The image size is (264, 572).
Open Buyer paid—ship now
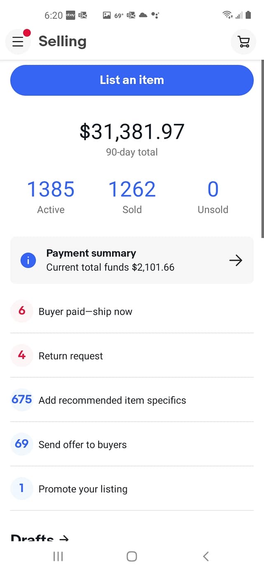[x=132, y=311]
